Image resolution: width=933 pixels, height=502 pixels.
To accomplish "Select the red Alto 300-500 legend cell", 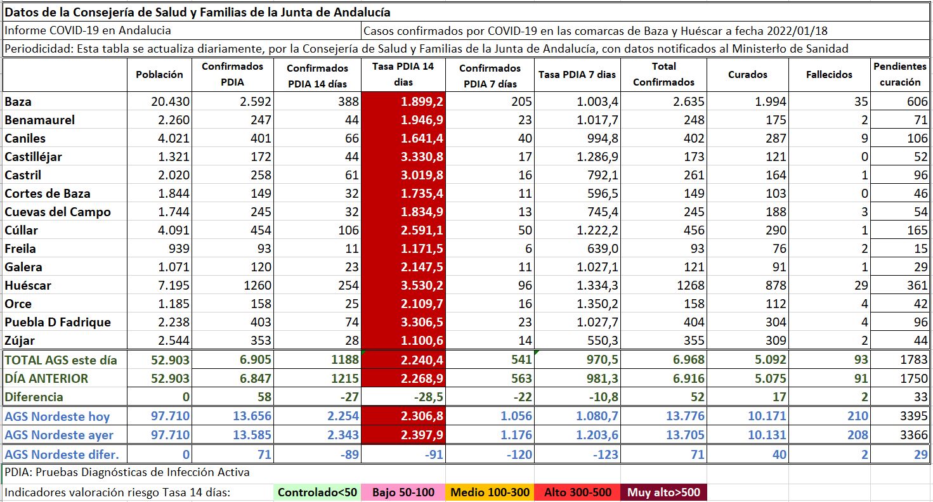I will [577, 492].
